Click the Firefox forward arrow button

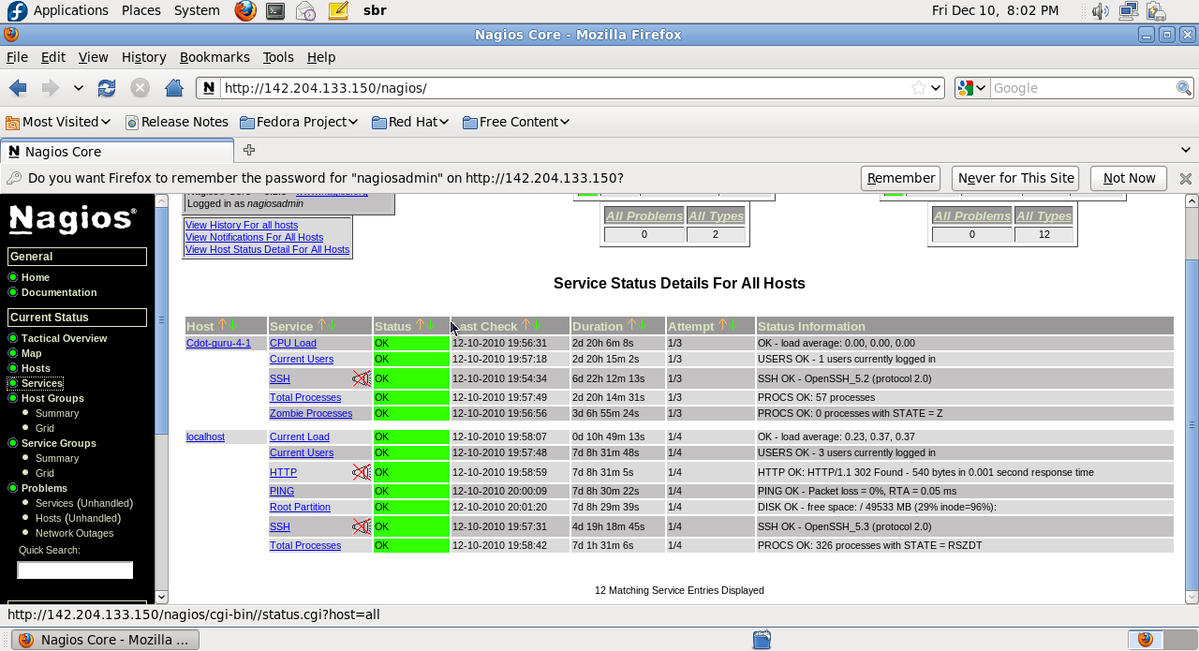[50, 88]
